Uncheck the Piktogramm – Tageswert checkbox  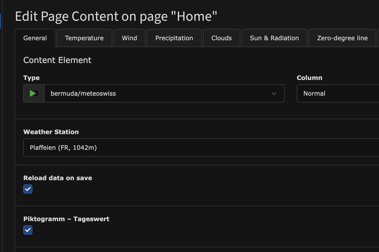[28, 230]
